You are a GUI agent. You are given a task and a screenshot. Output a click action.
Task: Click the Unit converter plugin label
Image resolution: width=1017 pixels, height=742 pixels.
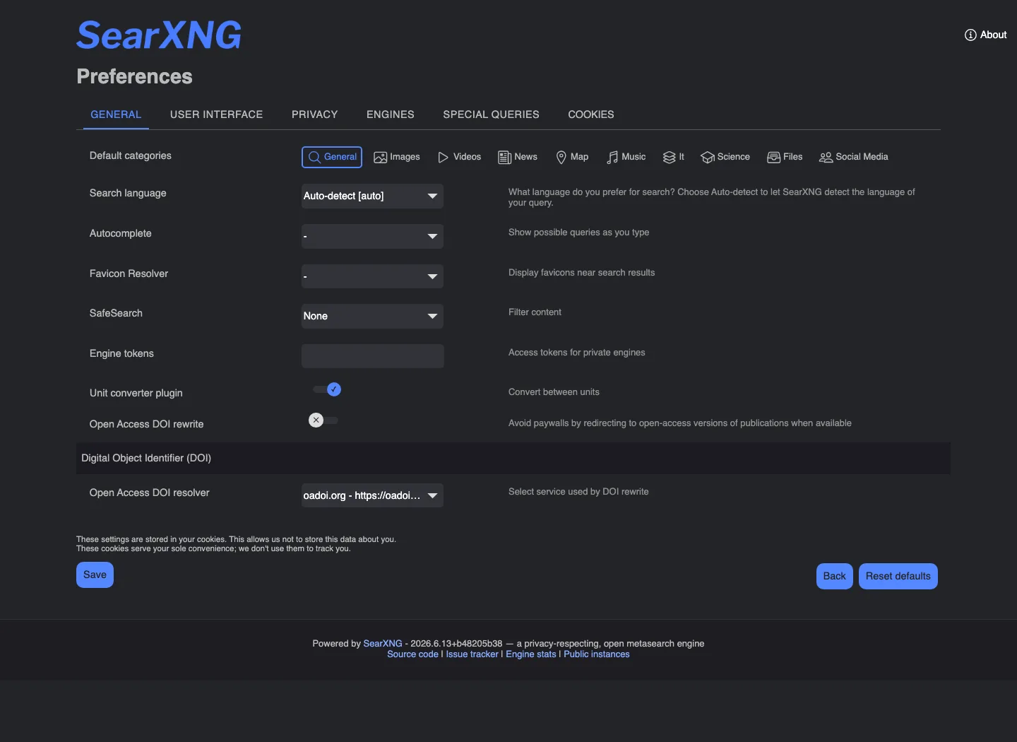[136, 393]
